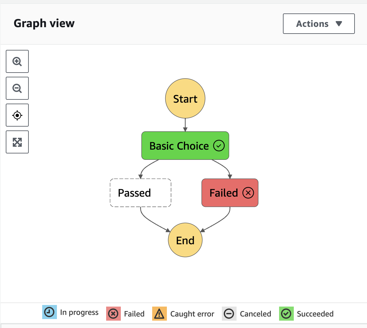This screenshot has height=328, width=367.
Task: Select the Failed state node
Action: pyautogui.click(x=224, y=193)
